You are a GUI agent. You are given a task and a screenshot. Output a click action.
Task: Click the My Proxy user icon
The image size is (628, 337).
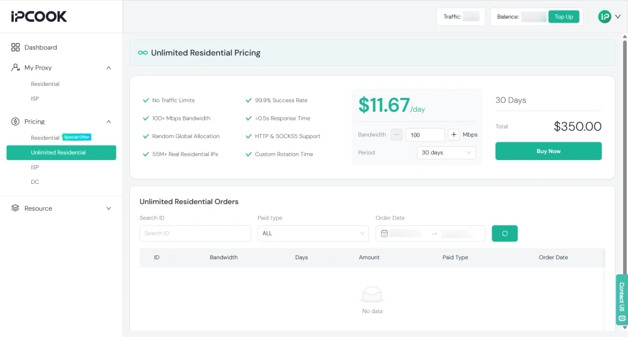[15, 67]
